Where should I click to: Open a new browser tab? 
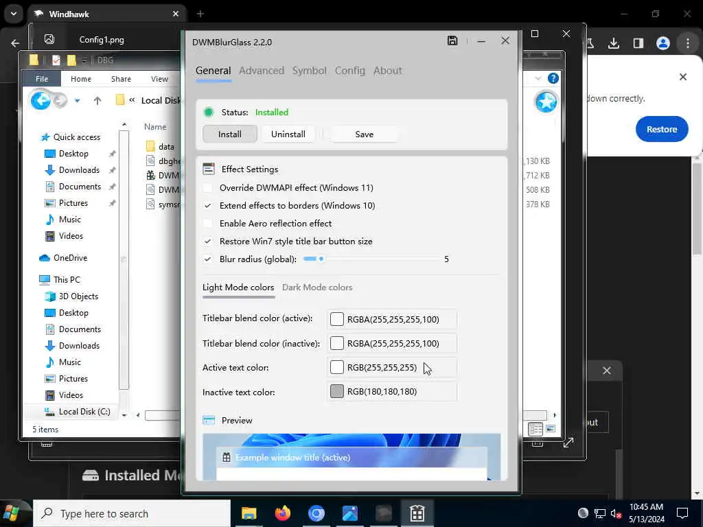pyautogui.click(x=200, y=14)
